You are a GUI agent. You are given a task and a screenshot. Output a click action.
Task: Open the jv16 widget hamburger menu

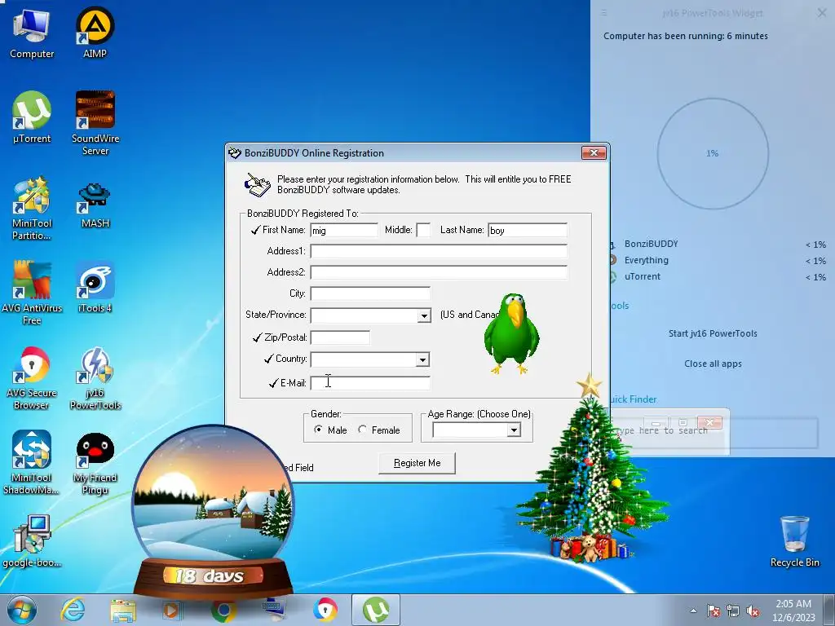(604, 13)
